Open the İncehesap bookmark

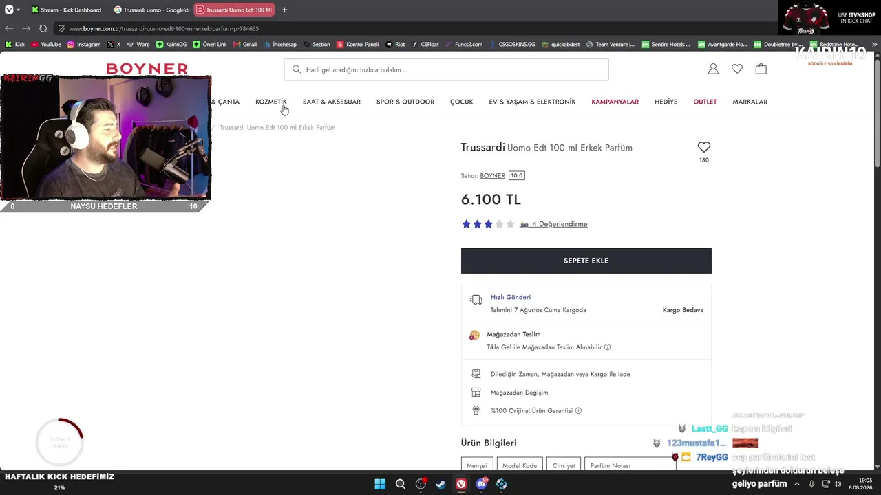279,44
